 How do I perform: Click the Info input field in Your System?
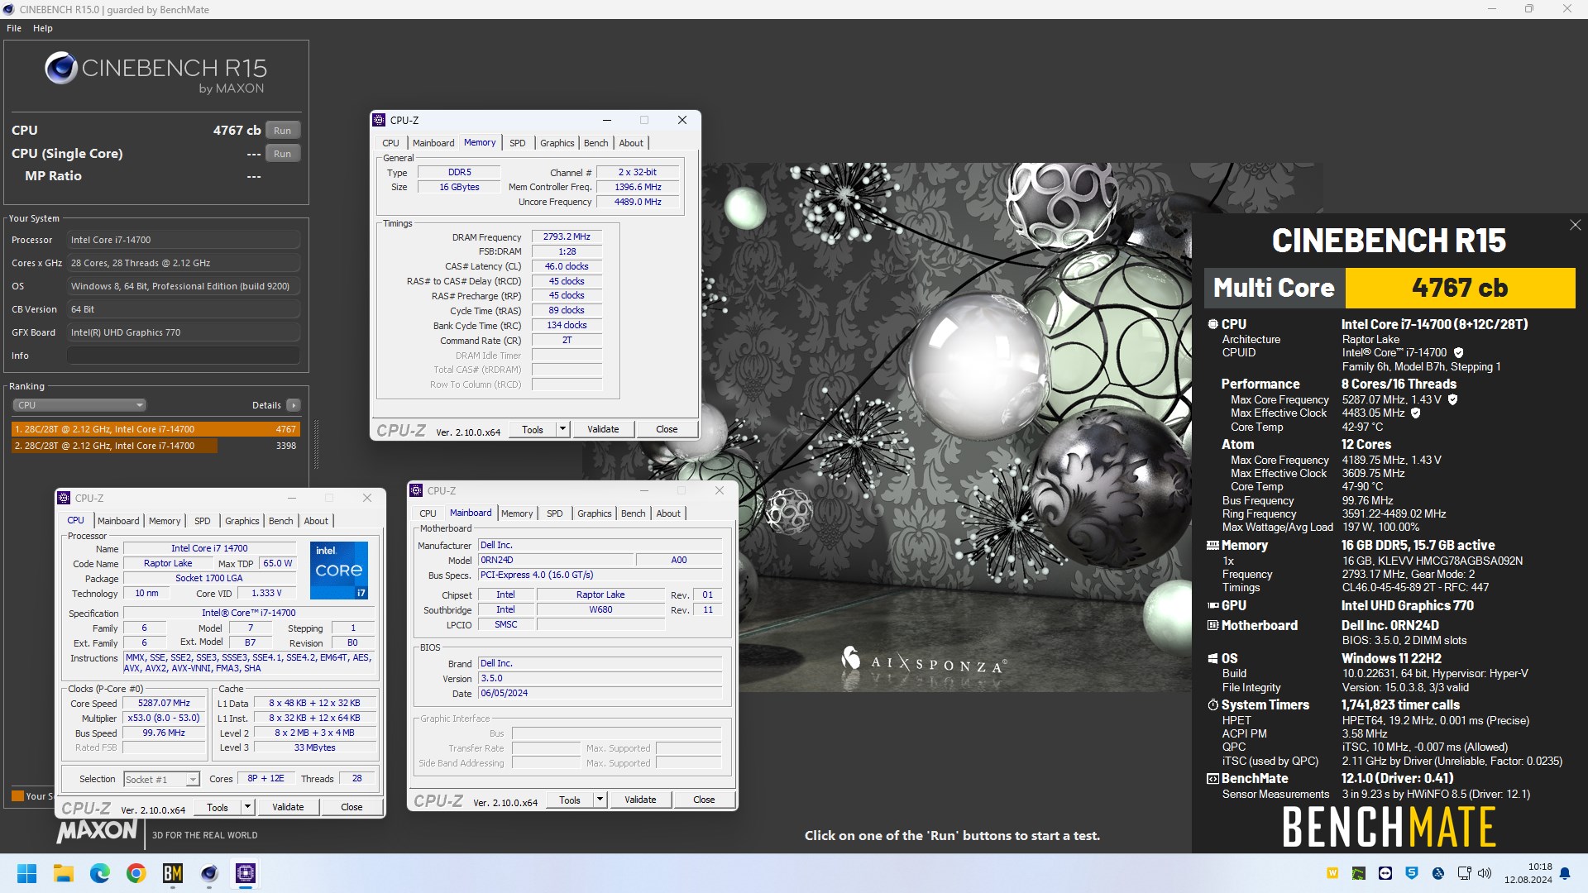(x=184, y=356)
